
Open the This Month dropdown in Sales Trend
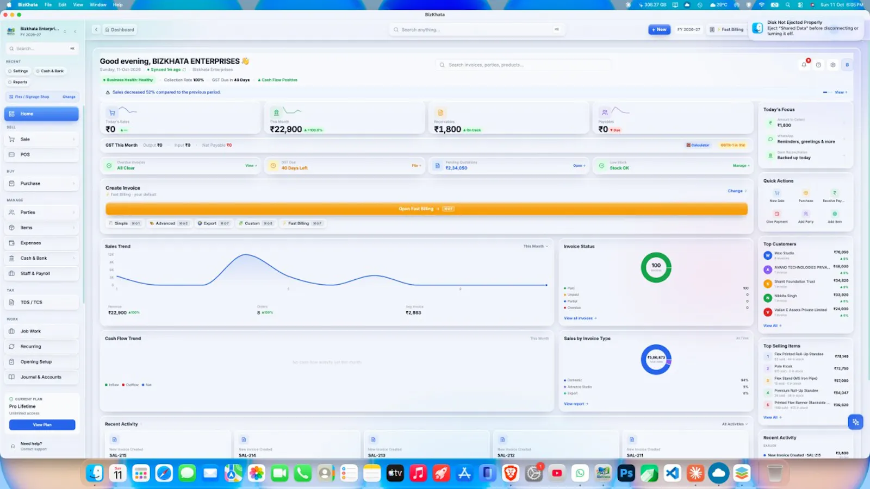point(536,247)
